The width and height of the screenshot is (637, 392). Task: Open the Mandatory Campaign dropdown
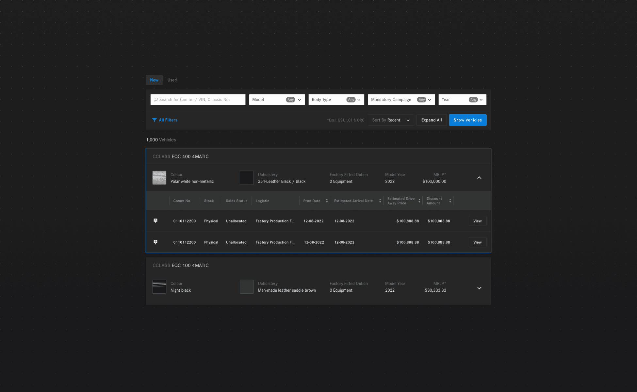click(401, 100)
